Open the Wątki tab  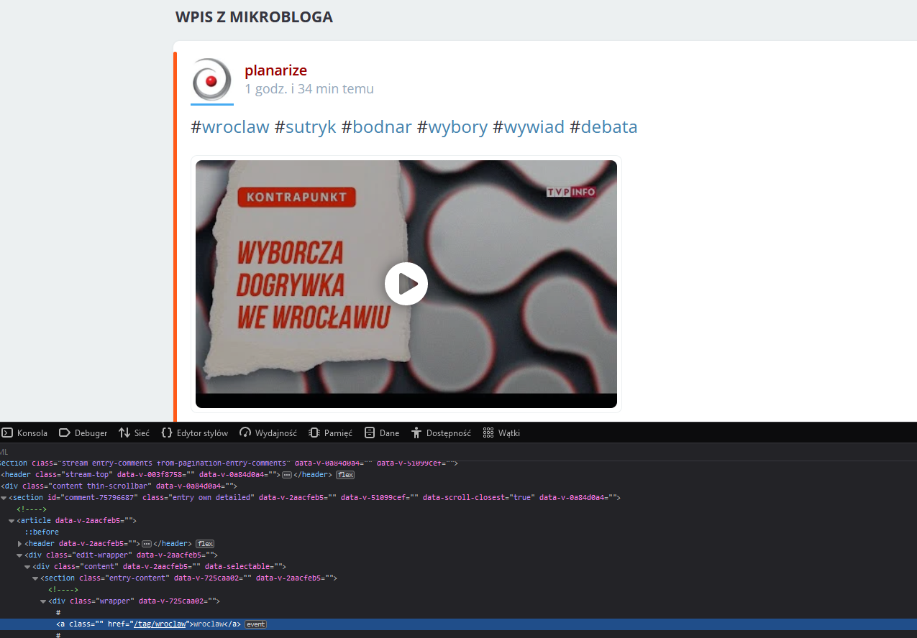point(501,433)
